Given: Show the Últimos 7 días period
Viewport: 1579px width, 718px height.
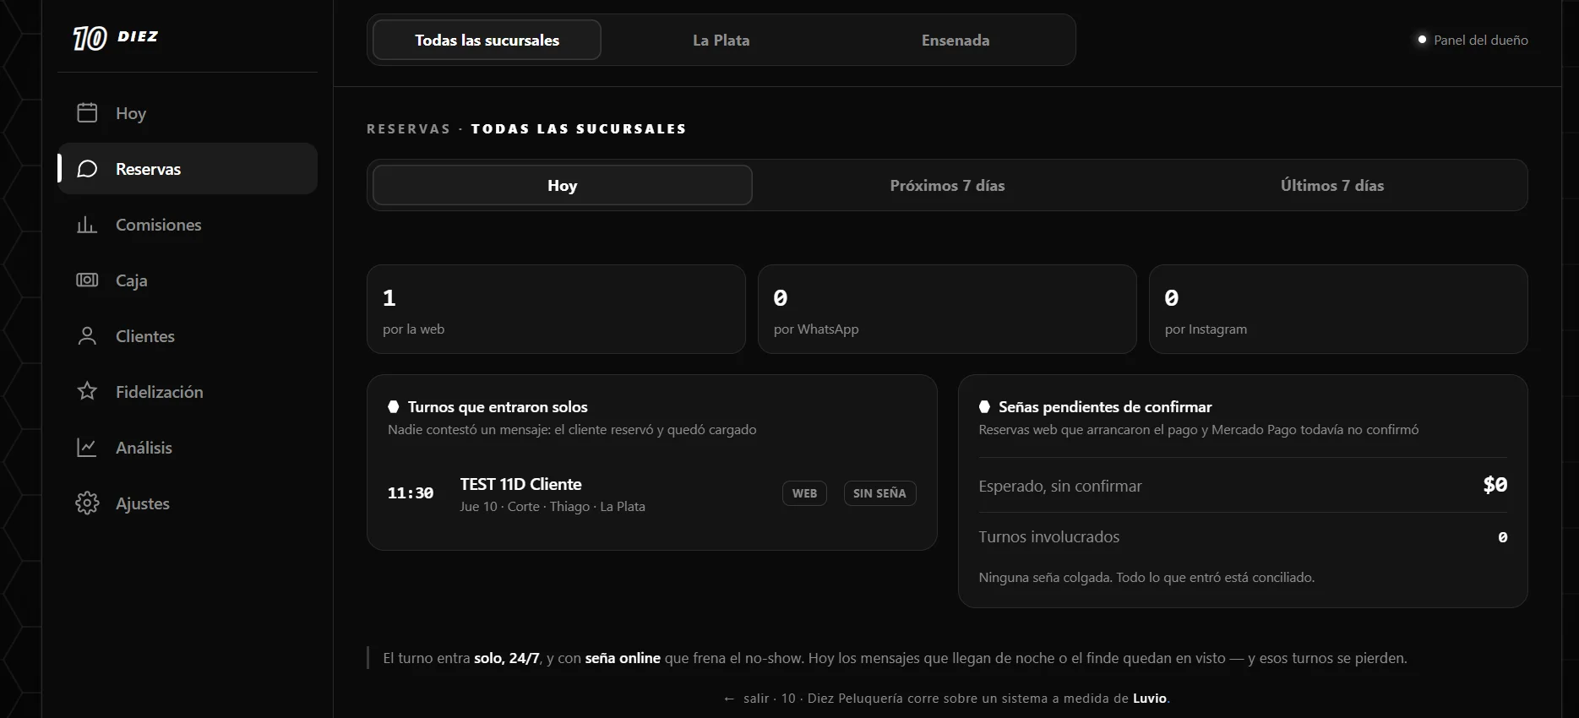Looking at the screenshot, I should click(1332, 185).
